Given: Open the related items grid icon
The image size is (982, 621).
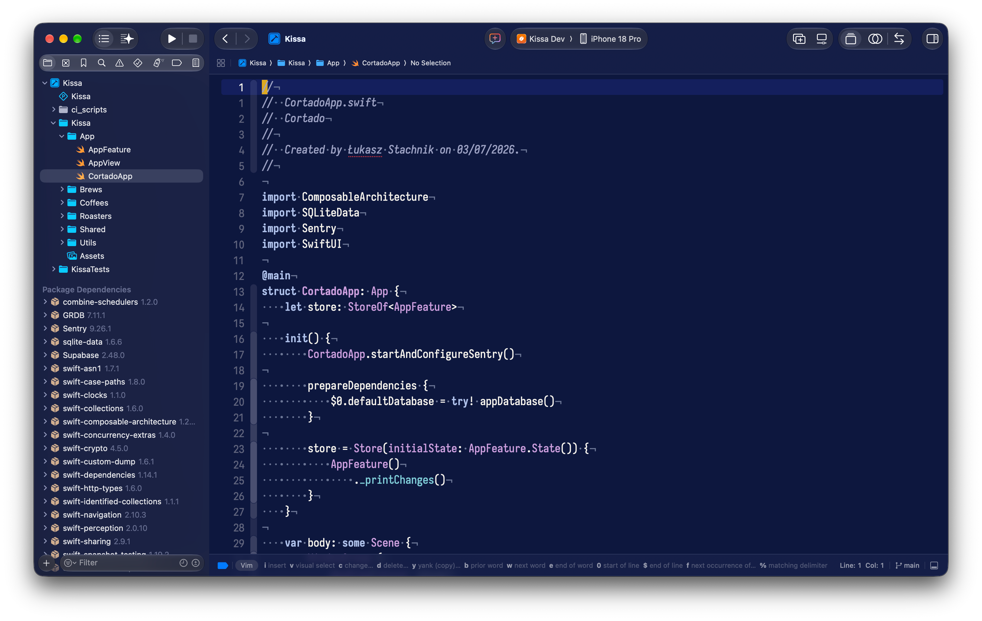Looking at the screenshot, I should click(221, 63).
